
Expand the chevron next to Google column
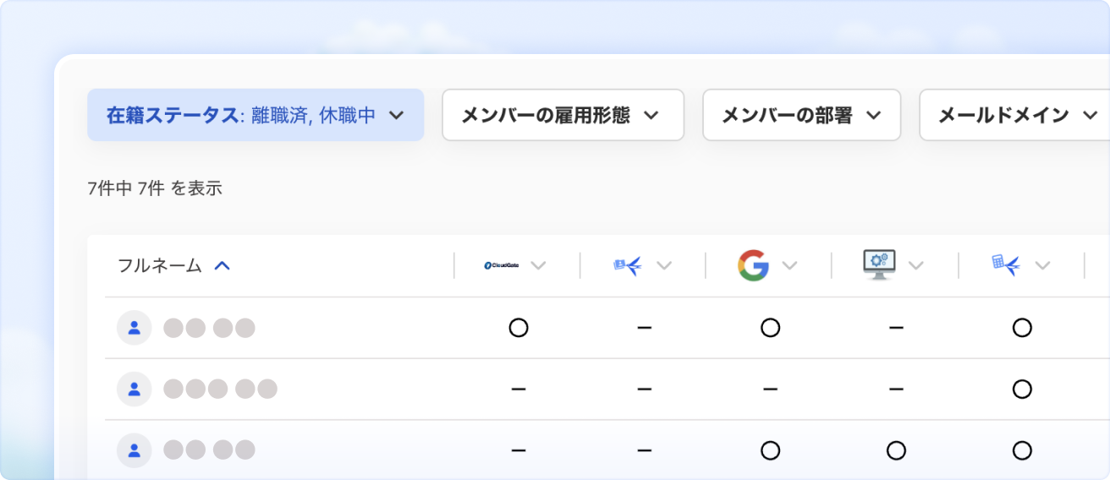coord(790,265)
